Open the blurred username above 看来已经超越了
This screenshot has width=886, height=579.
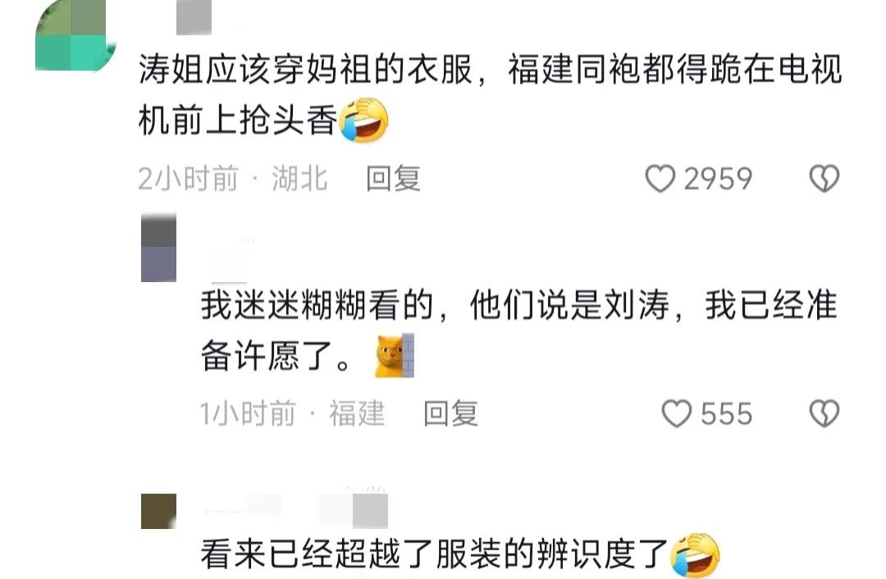point(296,509)
